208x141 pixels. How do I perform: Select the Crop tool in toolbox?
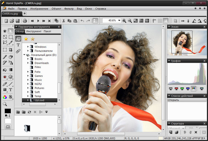(10, 50)
